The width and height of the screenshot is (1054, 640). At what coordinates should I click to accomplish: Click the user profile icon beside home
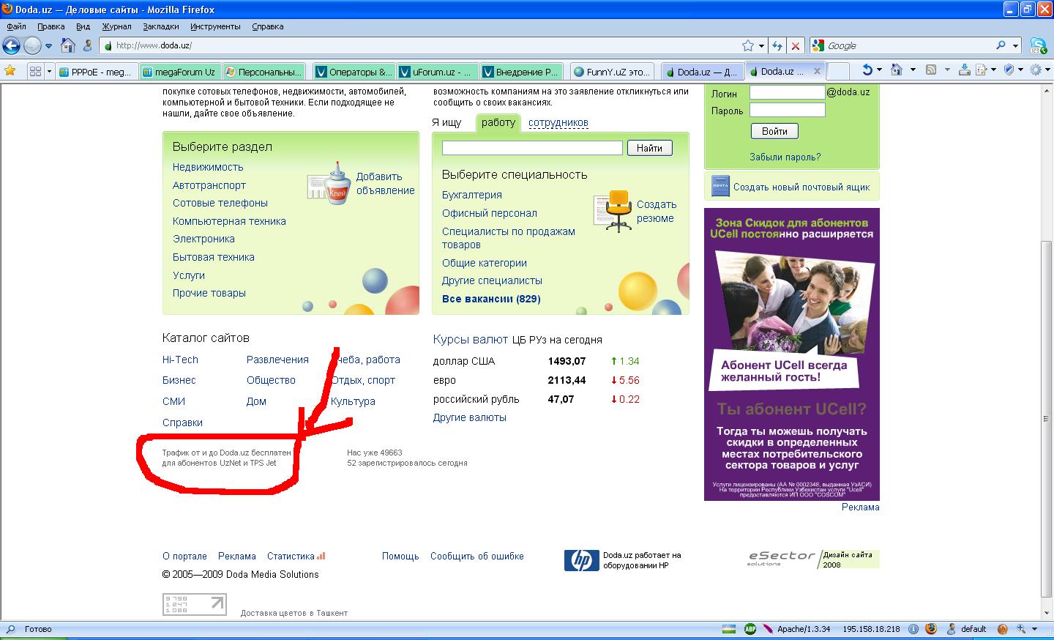click(88, 45)
